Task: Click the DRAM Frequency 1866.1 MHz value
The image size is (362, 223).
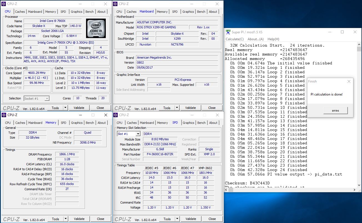Action: (67, 154)
